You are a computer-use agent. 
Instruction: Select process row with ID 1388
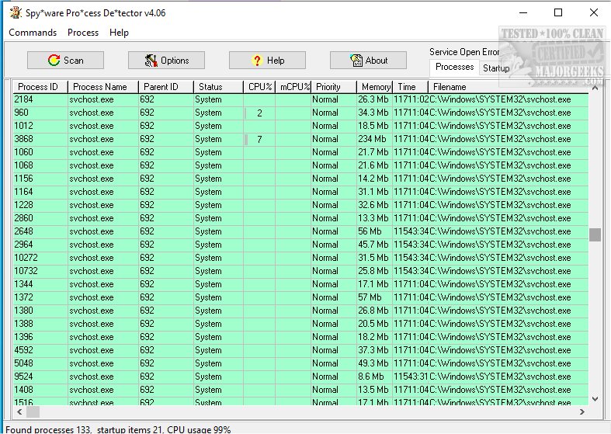300,324
